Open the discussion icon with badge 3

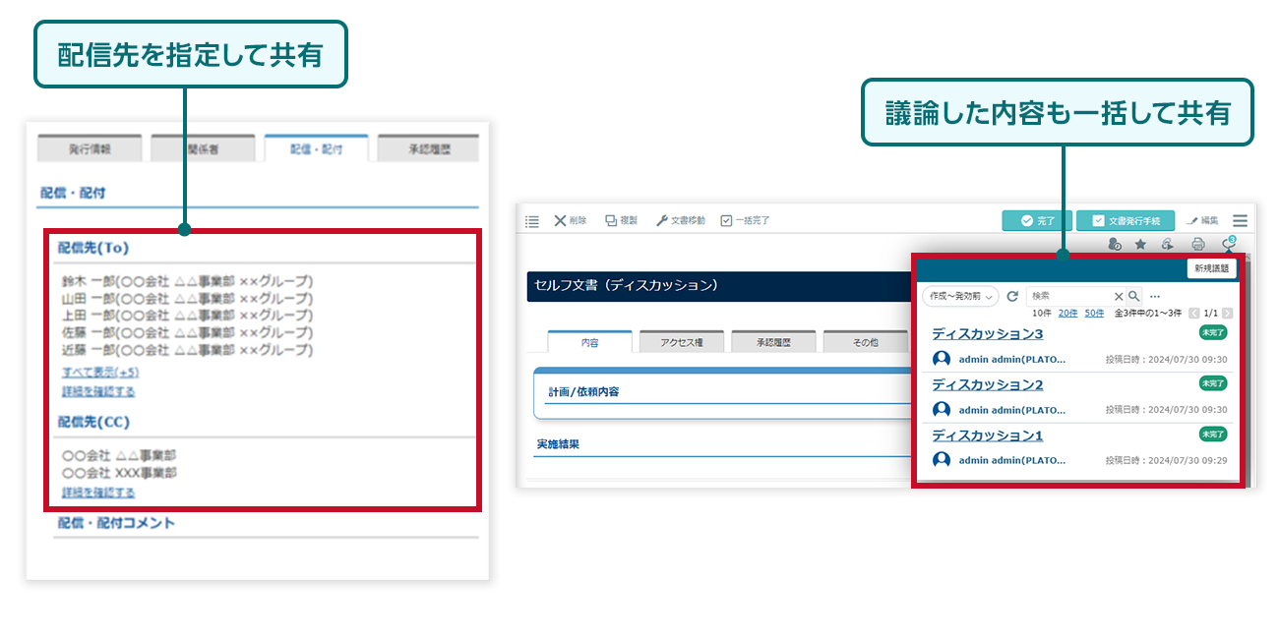click(1227, 244)
